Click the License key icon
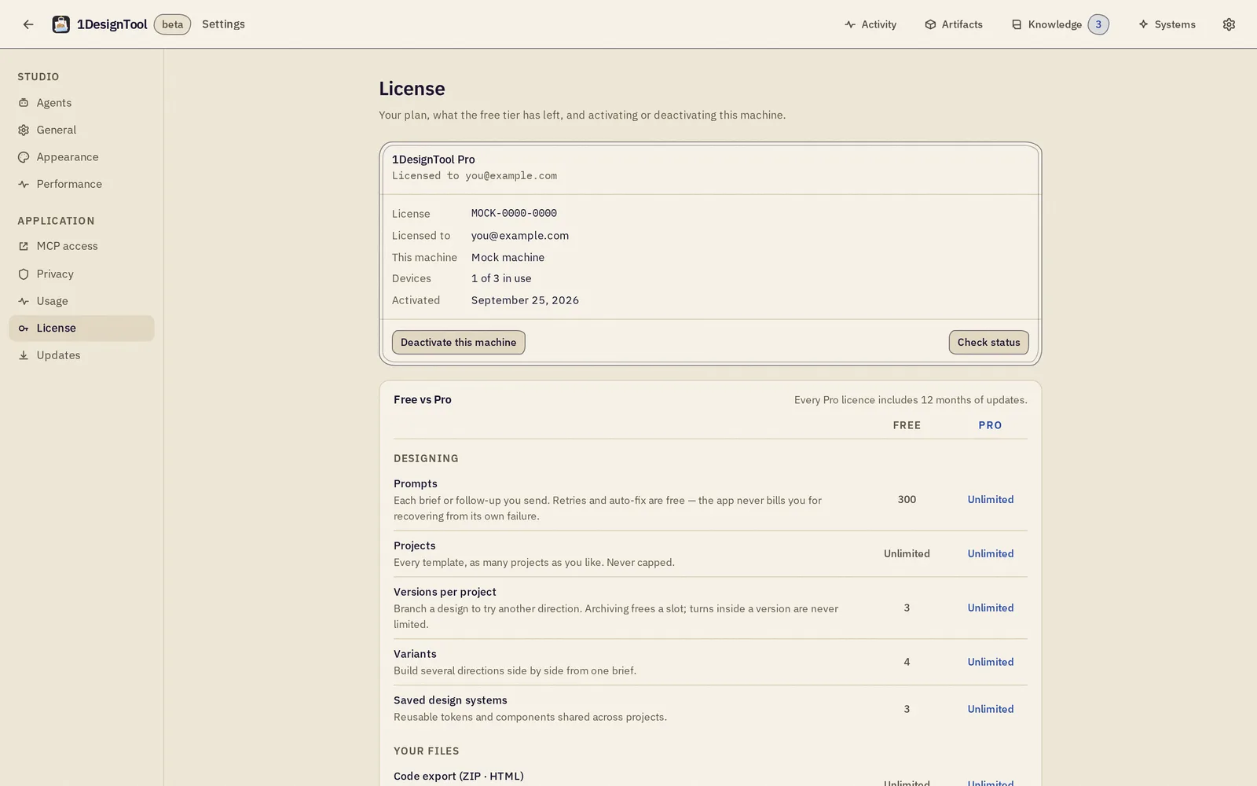The image size is (1257, 786). [24, 329]
